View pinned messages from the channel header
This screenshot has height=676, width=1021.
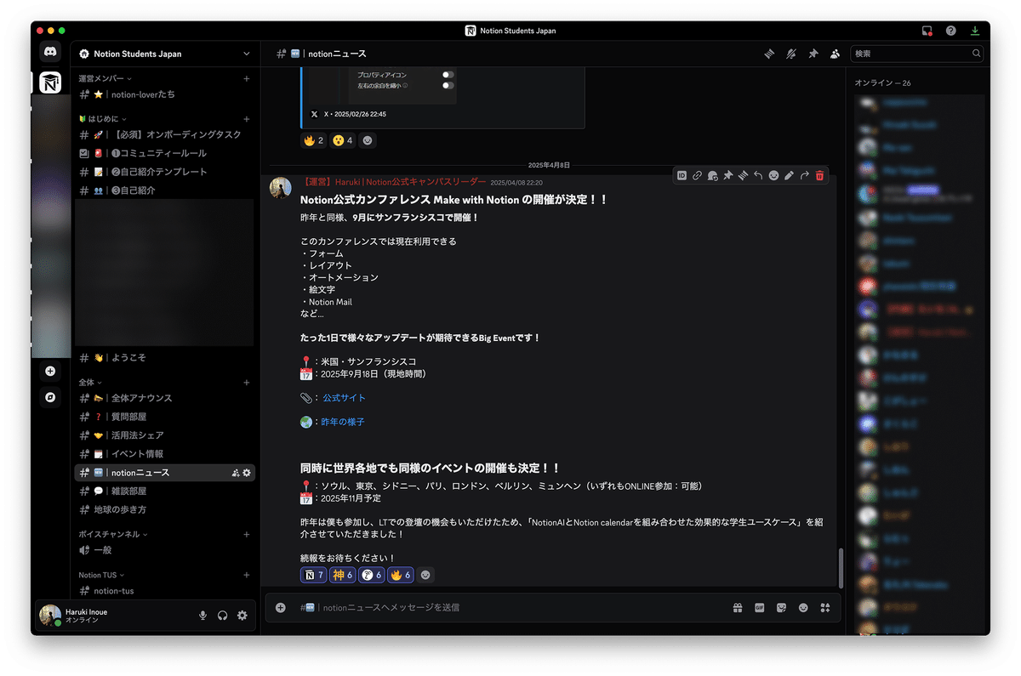[x=813, y=53]
